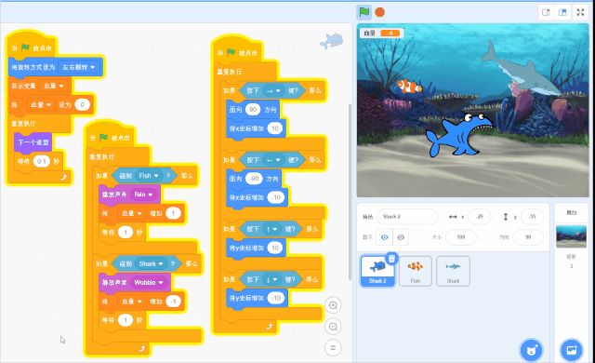Stop the project with red stop button
This screenshot has height=363, width=595.
380,12
